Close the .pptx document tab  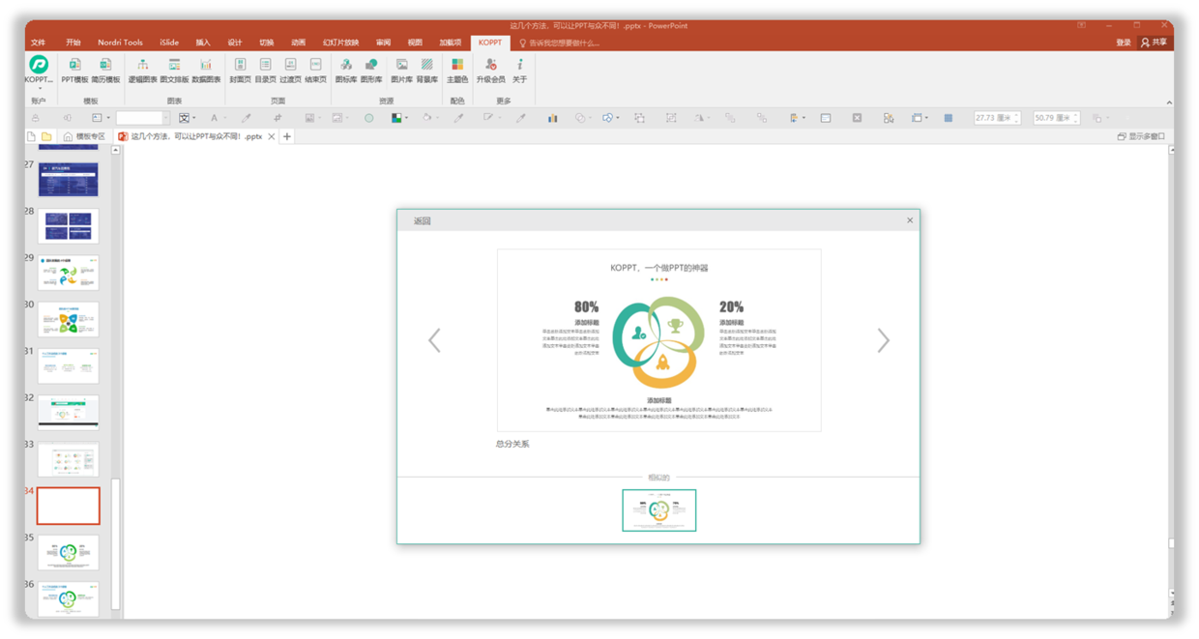(272, 136)
